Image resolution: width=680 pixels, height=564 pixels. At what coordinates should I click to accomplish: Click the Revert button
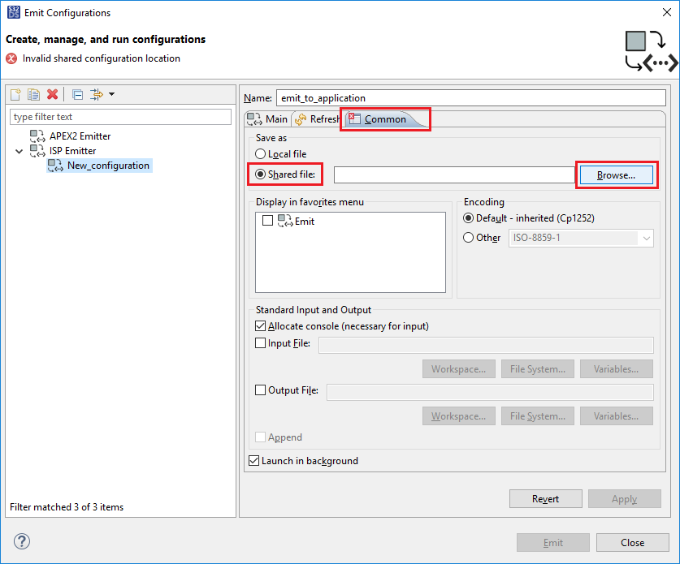coord(546,498)
